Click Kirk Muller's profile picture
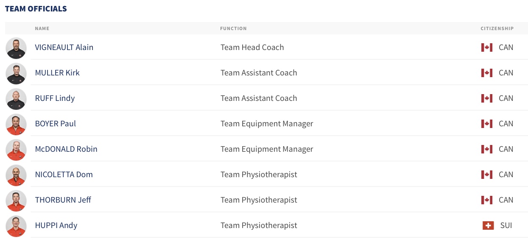 16,73
